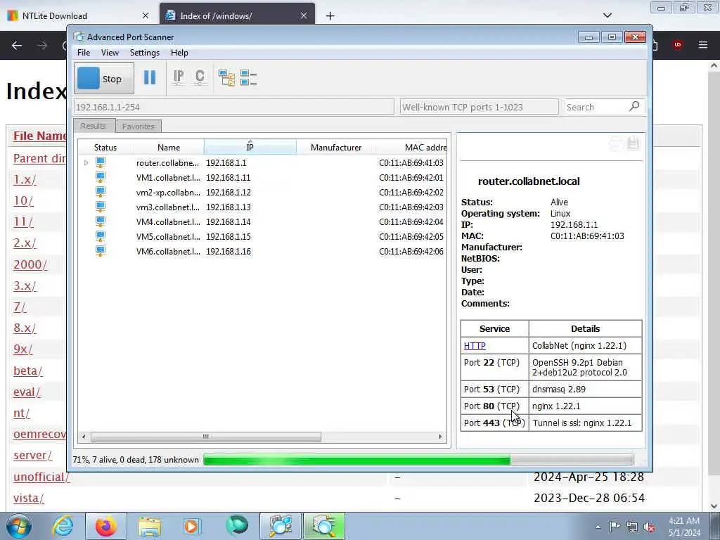Open the 2000/ directory link
The width and height of the screenshot is (720, 540).
coord(30,264)
